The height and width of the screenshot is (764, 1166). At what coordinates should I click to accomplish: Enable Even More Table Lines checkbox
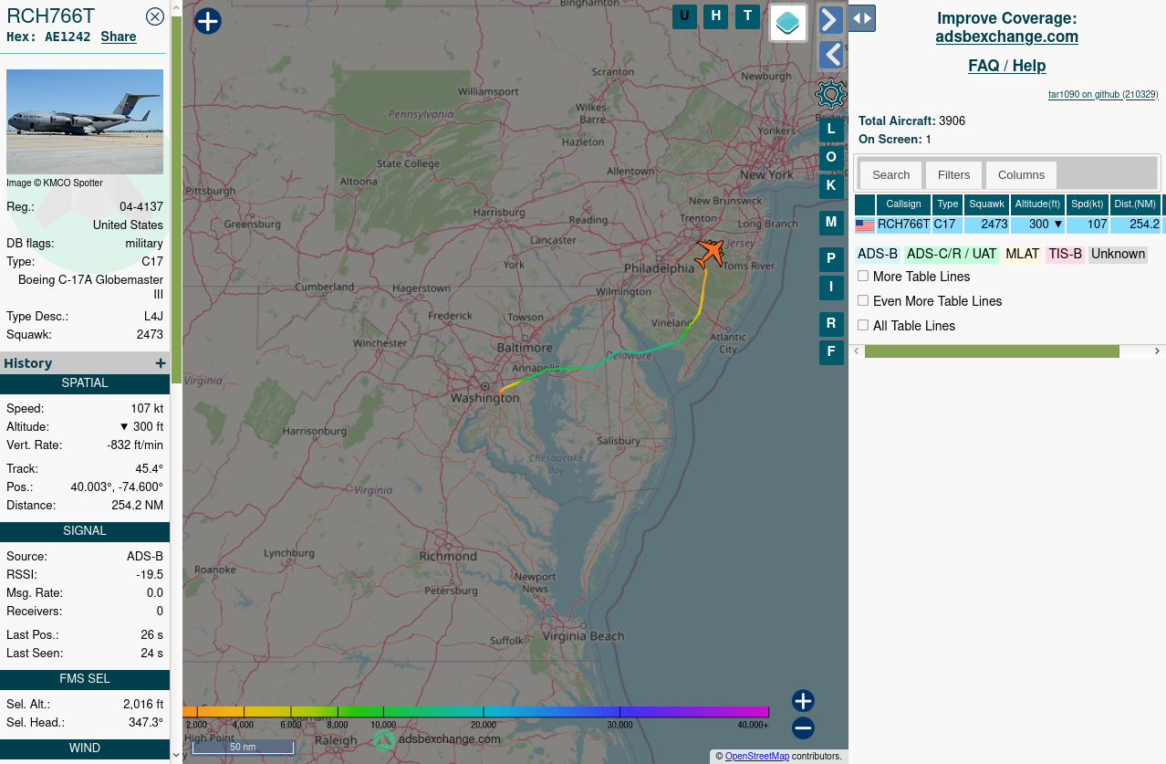point(863,300)
